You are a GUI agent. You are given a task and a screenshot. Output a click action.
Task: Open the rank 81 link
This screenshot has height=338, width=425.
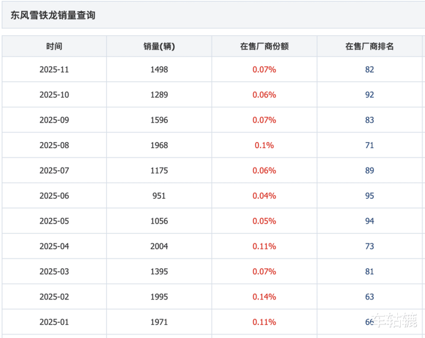369,271
